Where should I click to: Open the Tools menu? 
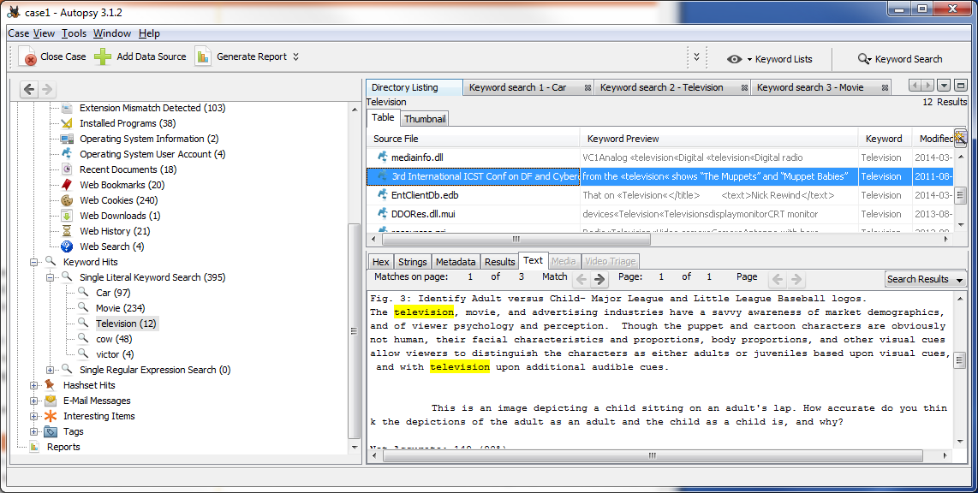(75, 33)
